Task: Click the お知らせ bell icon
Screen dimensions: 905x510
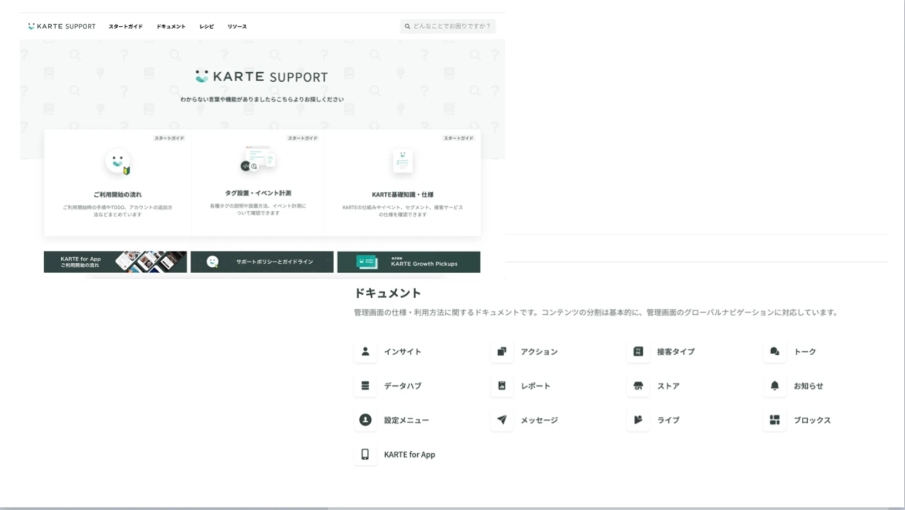Action: 774,386
